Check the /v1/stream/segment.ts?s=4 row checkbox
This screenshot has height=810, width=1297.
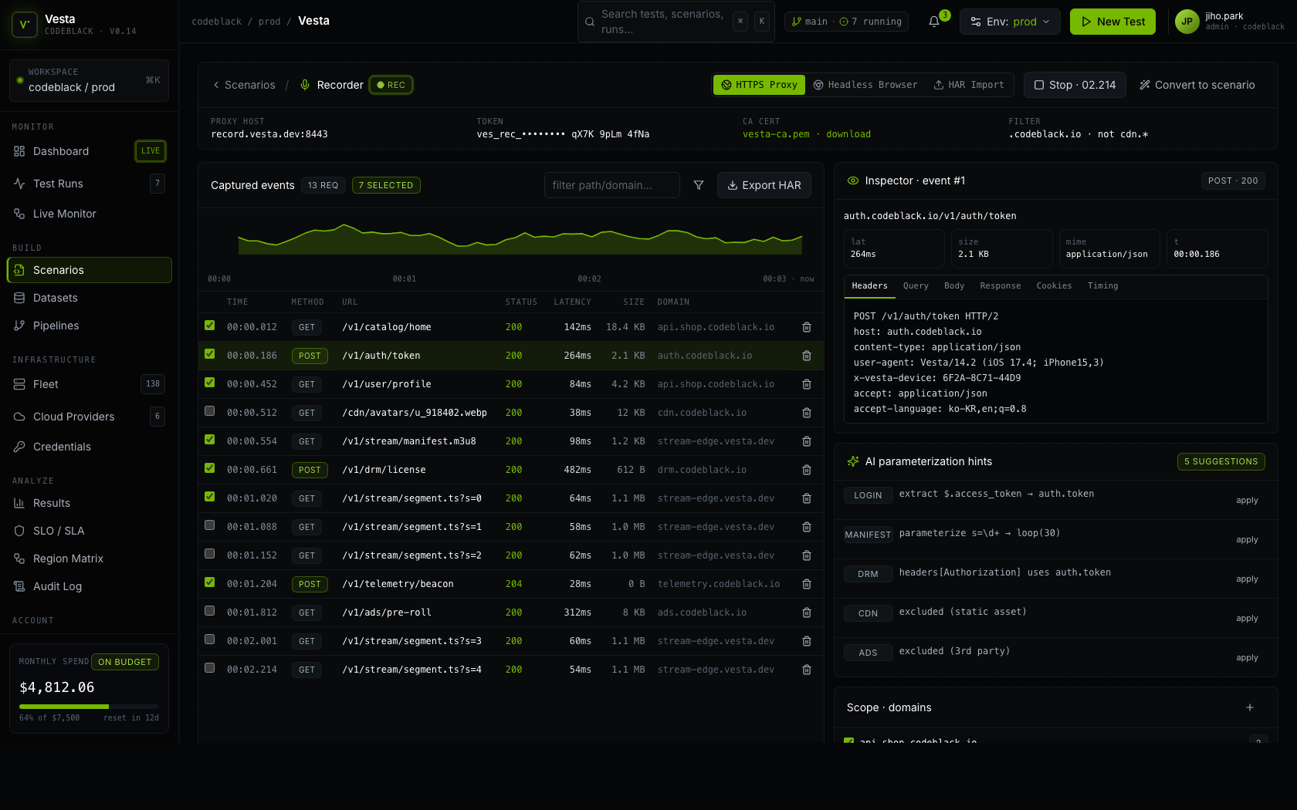209,668
